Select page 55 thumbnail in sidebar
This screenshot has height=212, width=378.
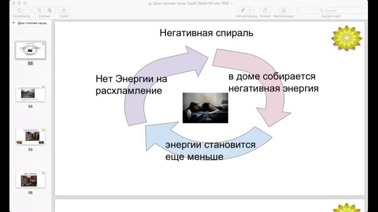tap(30, 137)
